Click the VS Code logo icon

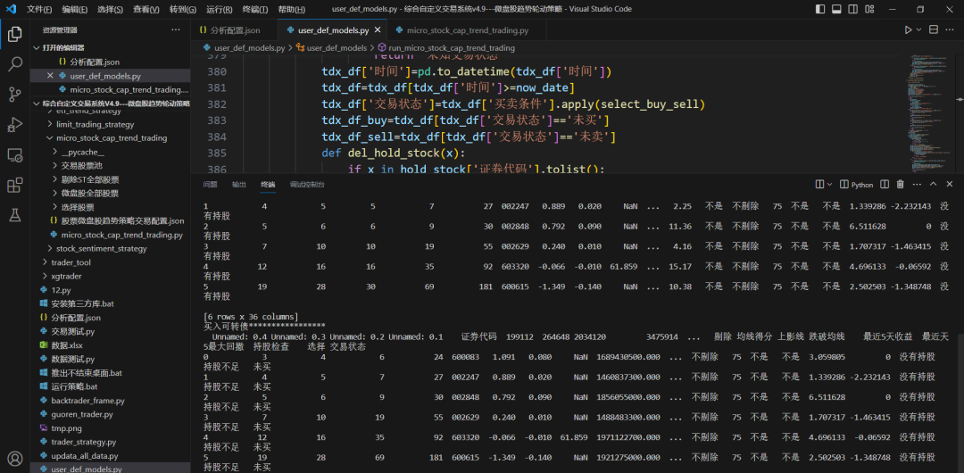(x=12, y=9)
